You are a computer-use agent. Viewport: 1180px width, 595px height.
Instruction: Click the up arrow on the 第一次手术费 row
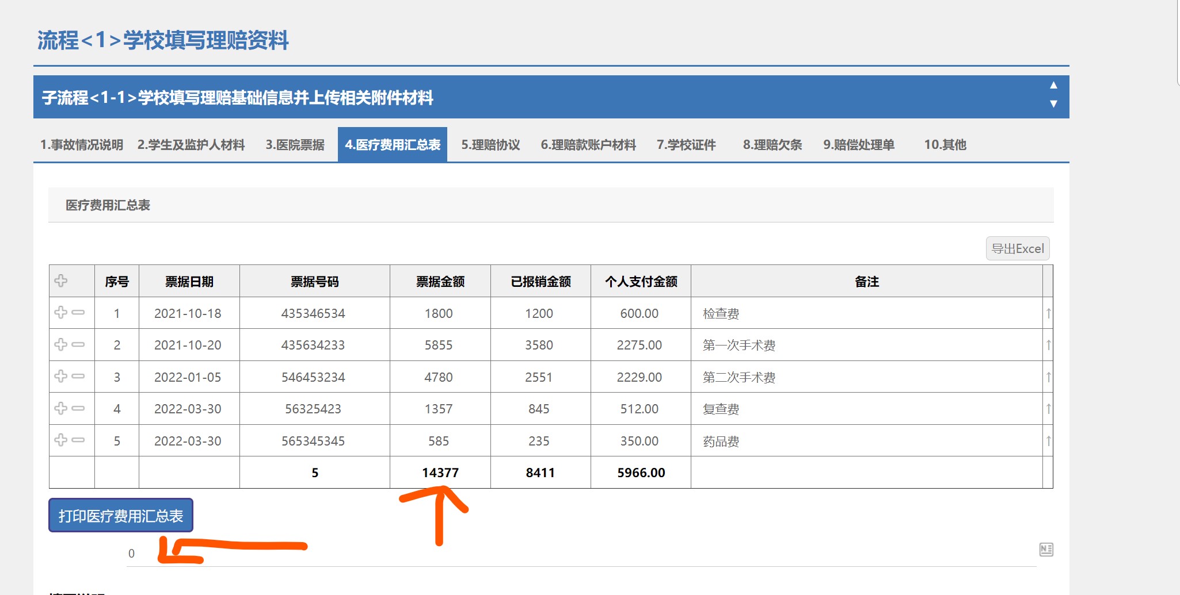tap(1048, 345)
